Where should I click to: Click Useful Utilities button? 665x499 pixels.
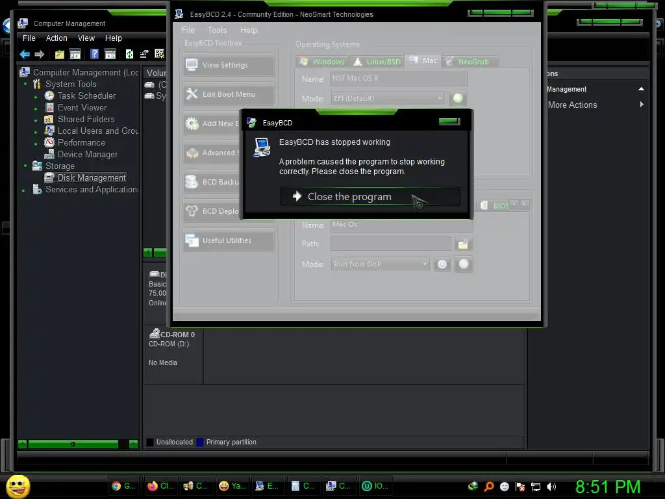pyautogui.click(x=229, y=240)
